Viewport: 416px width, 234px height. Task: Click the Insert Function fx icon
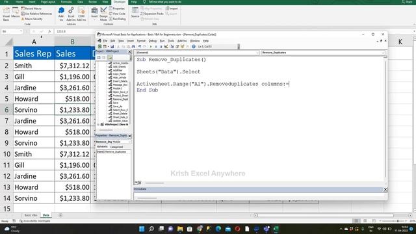[49, 31]
